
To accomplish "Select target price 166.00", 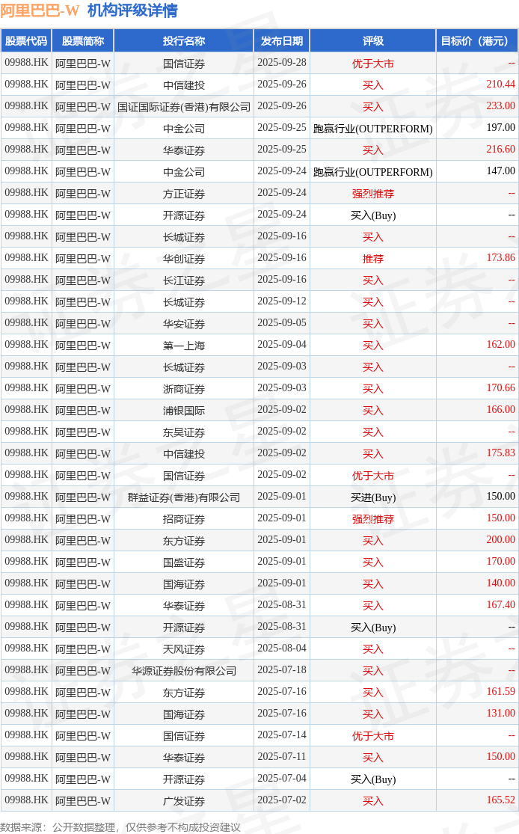I will pos(500,410).
